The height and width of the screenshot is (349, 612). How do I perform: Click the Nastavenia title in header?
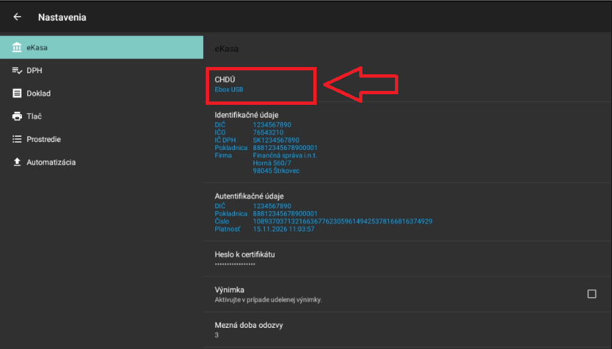(62, 17)
